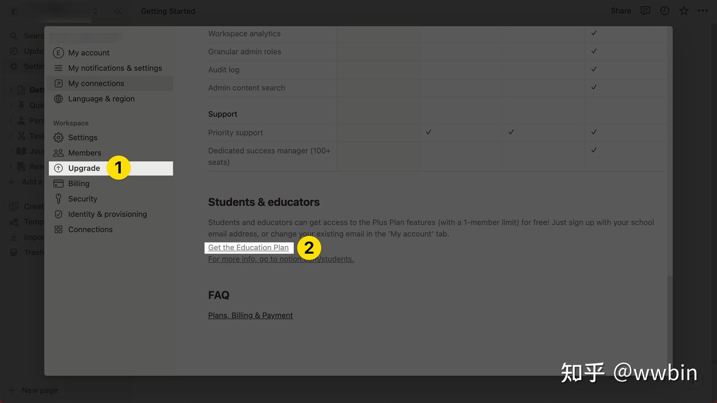This screenshot has width=717, height=403.
Task: Click the Share button
Action: (x=620, y=10)
